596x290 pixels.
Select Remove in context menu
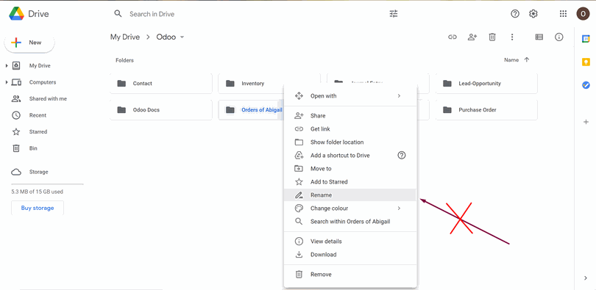point(350,274)
